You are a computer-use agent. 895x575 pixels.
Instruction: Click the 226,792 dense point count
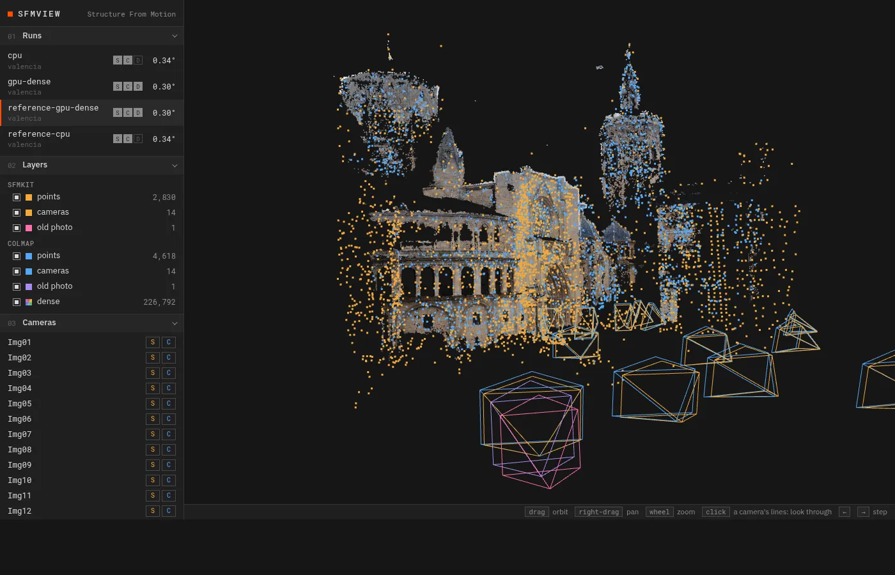coord(159,302)
